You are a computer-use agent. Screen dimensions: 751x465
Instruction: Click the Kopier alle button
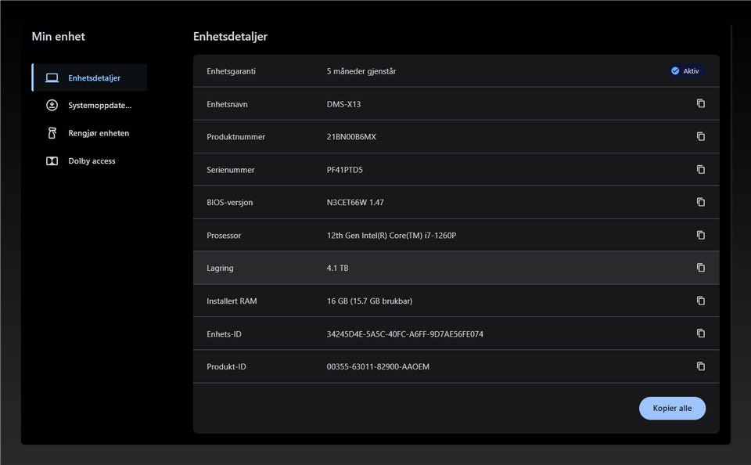(672, 409)
